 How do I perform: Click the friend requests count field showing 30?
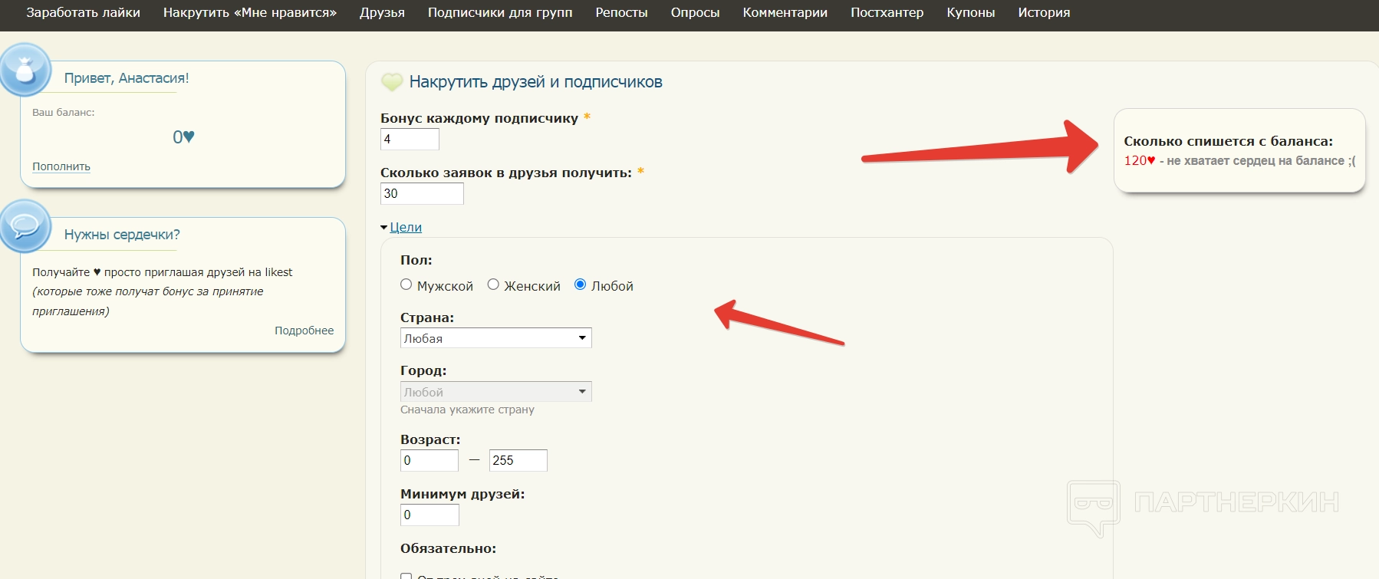[422, 194]
